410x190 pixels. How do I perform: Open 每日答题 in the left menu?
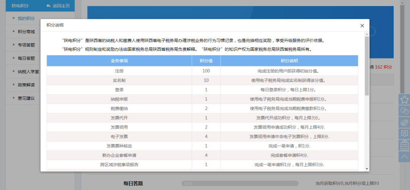(26, 58)
